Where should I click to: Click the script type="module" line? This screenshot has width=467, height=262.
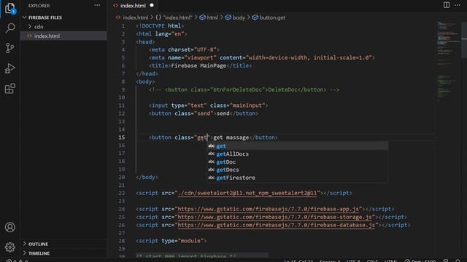pyautogui.click(x=171, y=241)
